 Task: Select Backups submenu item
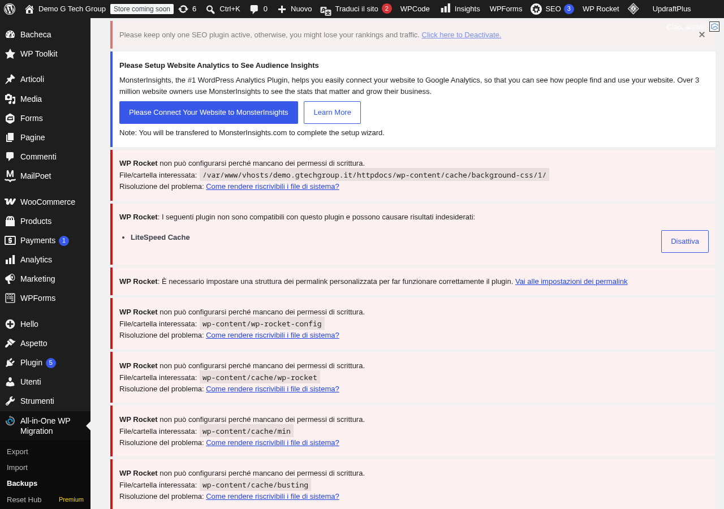pyautogui.click(x=22, y=483)
